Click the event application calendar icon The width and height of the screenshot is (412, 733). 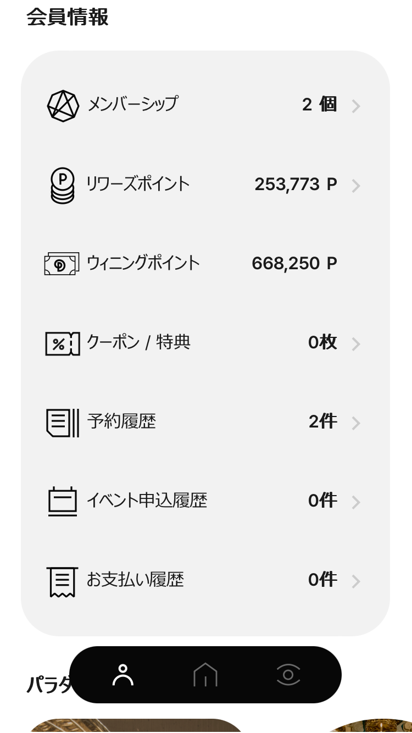point(63,501)
